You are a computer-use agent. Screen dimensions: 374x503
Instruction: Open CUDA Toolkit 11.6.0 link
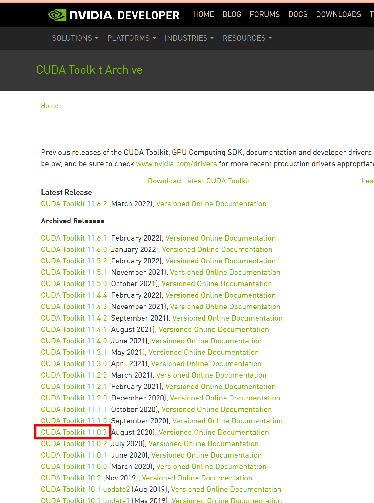(x=74, y=249)
